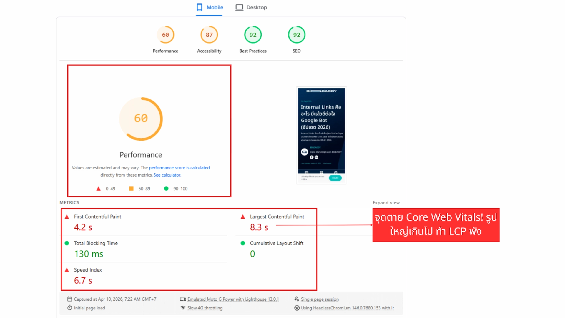Click the orange square 50–89 legend icon
565x318 pixels.
click(131, 189)
